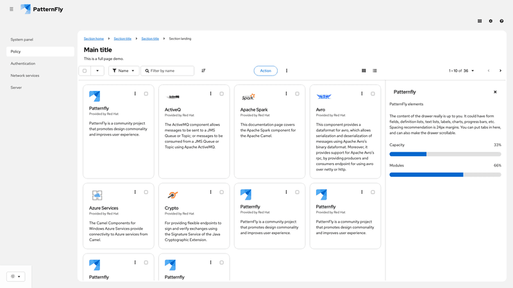
Task: Select the Azure Services card checkbox
Action: (x=146, y=192)
